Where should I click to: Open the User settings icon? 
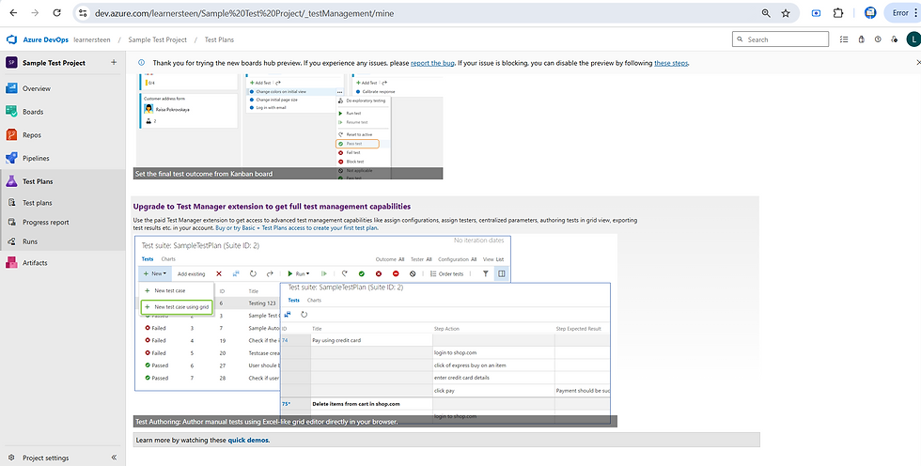pos(894,39)
